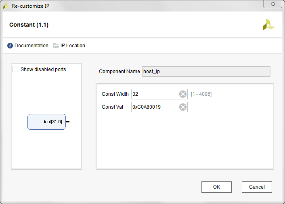Click the Component Name field

click(206, 72)
